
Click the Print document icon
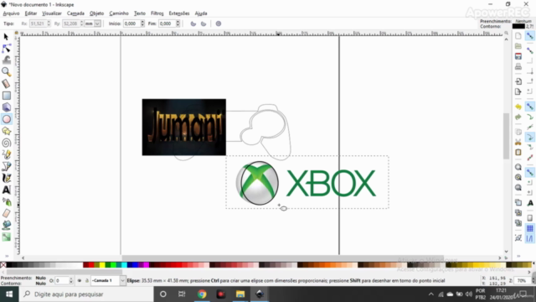(518, 66)
